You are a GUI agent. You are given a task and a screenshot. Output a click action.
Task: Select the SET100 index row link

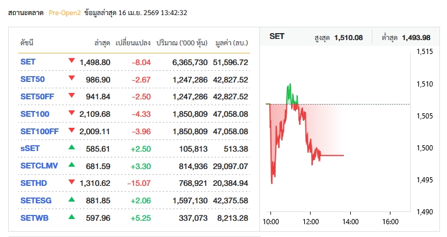pyautogui.click(x=34, y=114)
